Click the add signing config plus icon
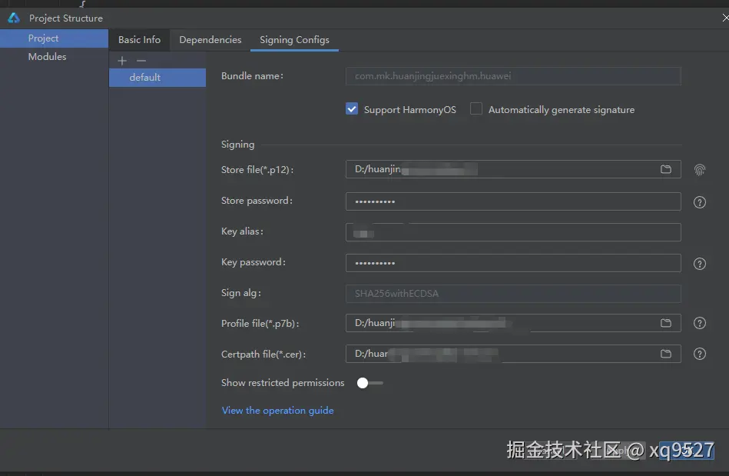This screenshot has height=476, width=729. coord(122,61)
